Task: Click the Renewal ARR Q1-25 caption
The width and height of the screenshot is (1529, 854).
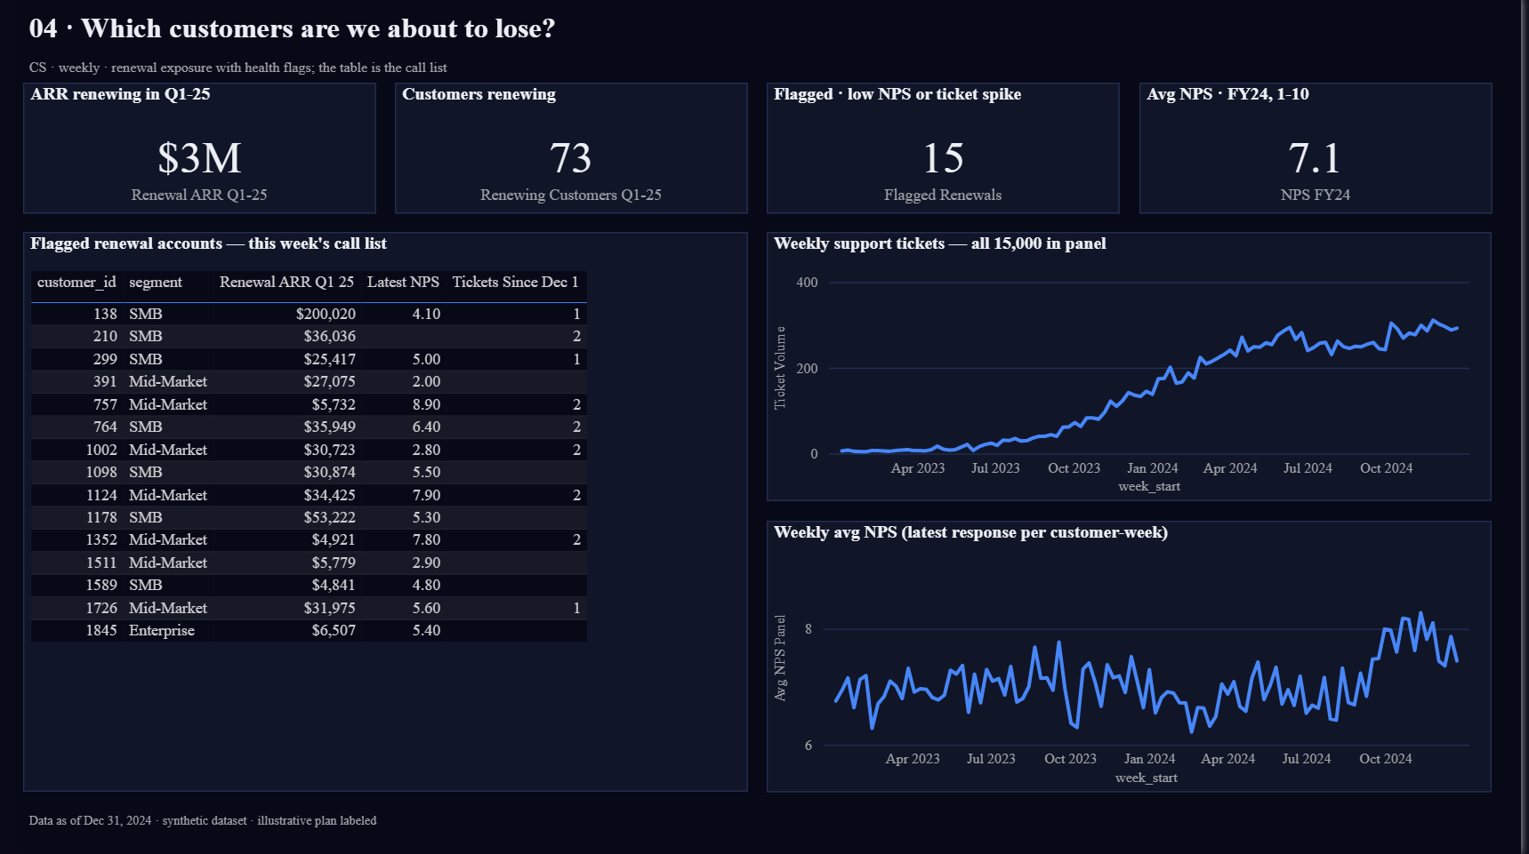Action: pyautogui.click(x=199, y=195)
